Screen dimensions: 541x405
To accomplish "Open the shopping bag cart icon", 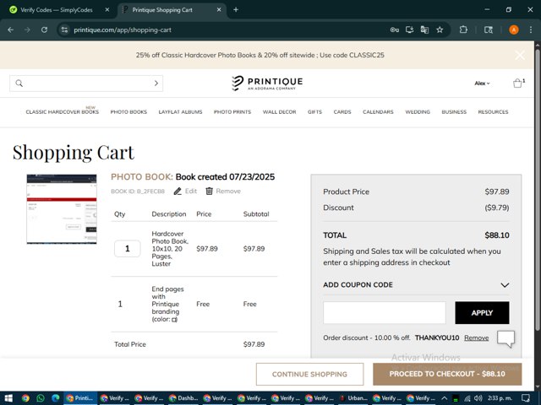I will click(x=517, y=84).
